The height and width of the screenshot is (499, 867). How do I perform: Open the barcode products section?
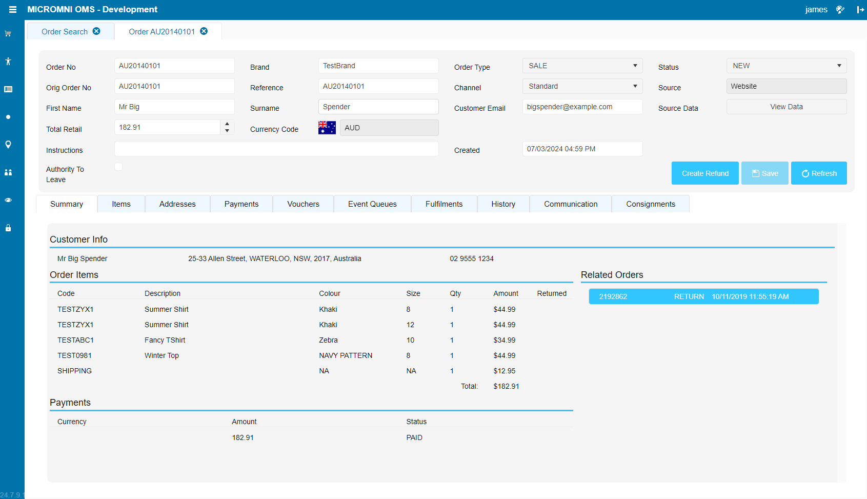[x=8, y=89]
